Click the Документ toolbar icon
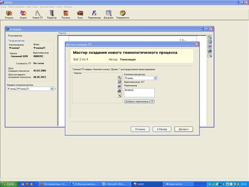The image size is (249, 187). click(108, 15)
